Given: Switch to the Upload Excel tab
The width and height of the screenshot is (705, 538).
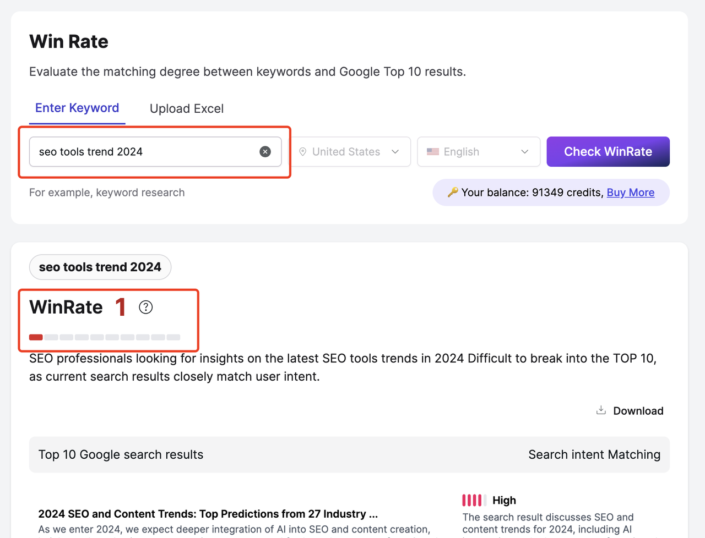Looking at the screenshot, I should (187, 108).
